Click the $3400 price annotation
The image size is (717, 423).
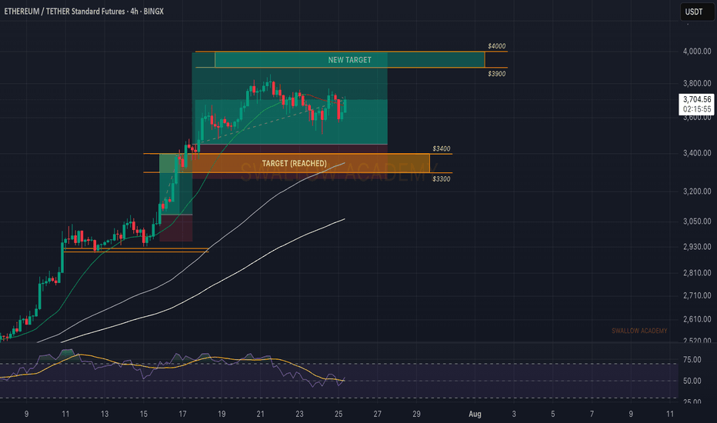[x=442, y=148]
